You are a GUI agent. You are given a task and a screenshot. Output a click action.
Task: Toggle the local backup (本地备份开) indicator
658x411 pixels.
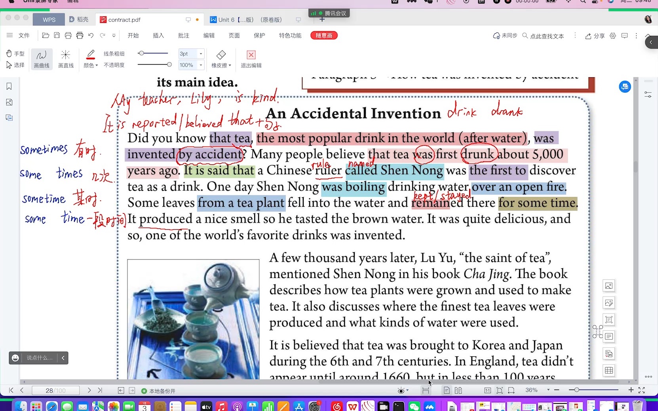[158, 391]
